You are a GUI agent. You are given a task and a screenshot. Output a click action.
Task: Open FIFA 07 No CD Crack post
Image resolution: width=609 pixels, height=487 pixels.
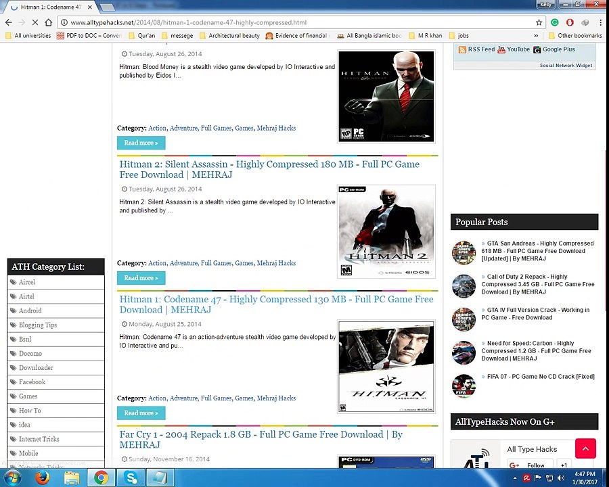point(538,377)
